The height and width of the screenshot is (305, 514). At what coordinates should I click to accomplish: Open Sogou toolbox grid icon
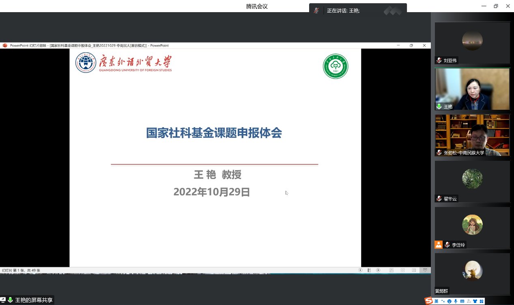(x=481, y=301)
